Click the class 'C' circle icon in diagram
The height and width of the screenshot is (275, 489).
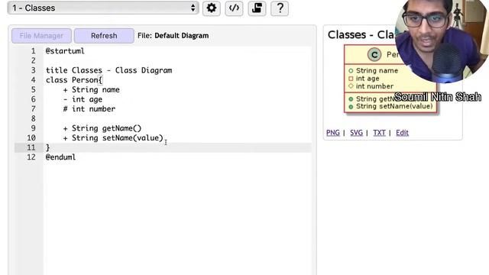click(x=374, y=54)
